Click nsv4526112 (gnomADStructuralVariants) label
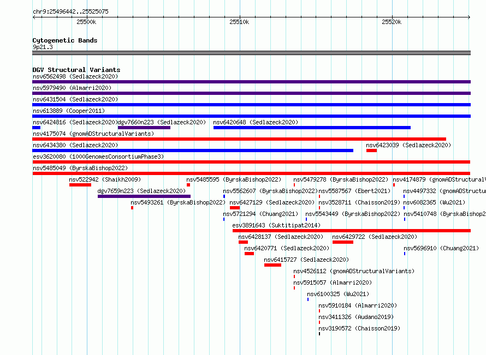Image resolution: width=486 pixels, height=355 pixels. 354,271
